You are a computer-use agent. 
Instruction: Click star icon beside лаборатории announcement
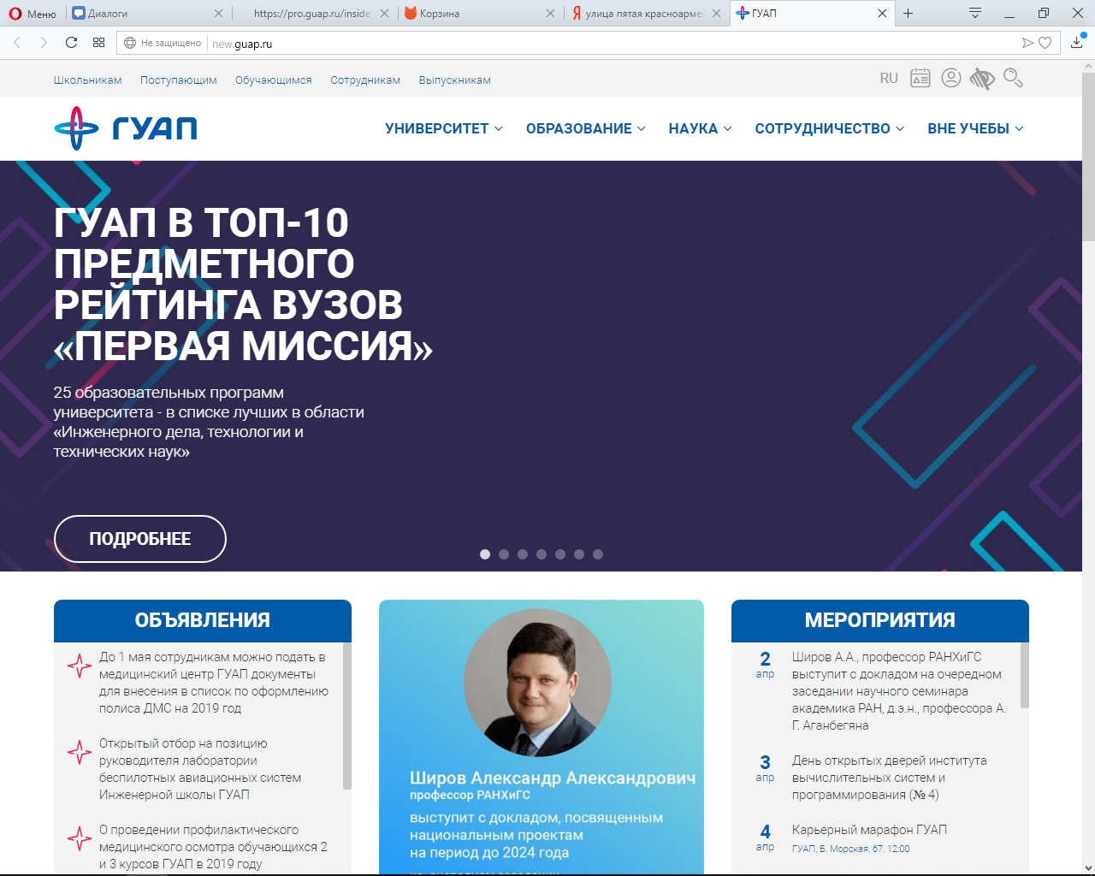(x=80, y=752)
